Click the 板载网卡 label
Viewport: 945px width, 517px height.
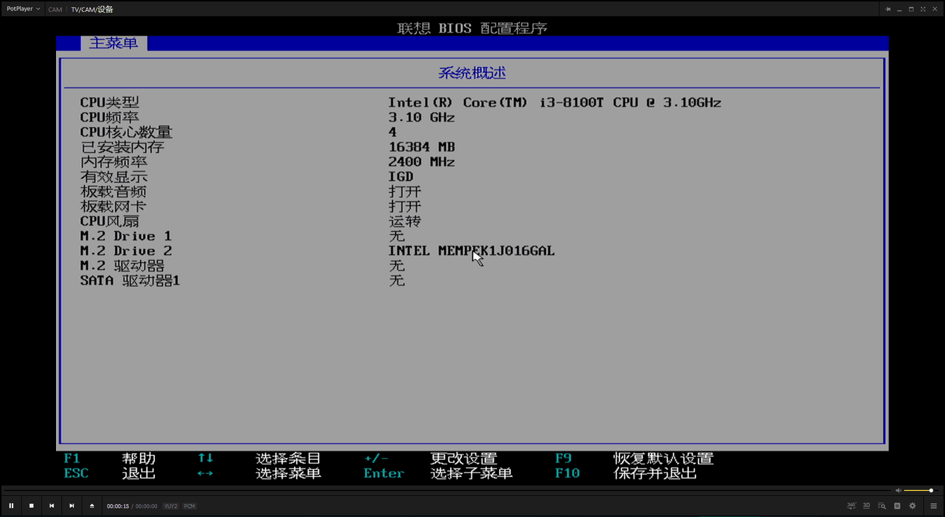pos(113,206)
